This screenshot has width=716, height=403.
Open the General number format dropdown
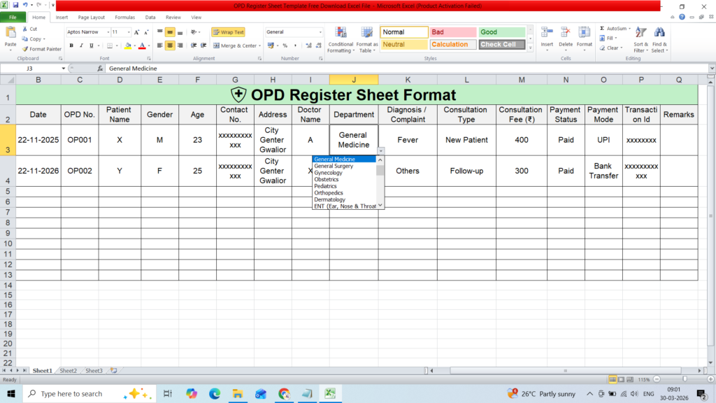(320, 32)
